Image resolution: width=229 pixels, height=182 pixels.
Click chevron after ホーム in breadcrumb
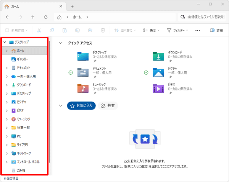87,17
